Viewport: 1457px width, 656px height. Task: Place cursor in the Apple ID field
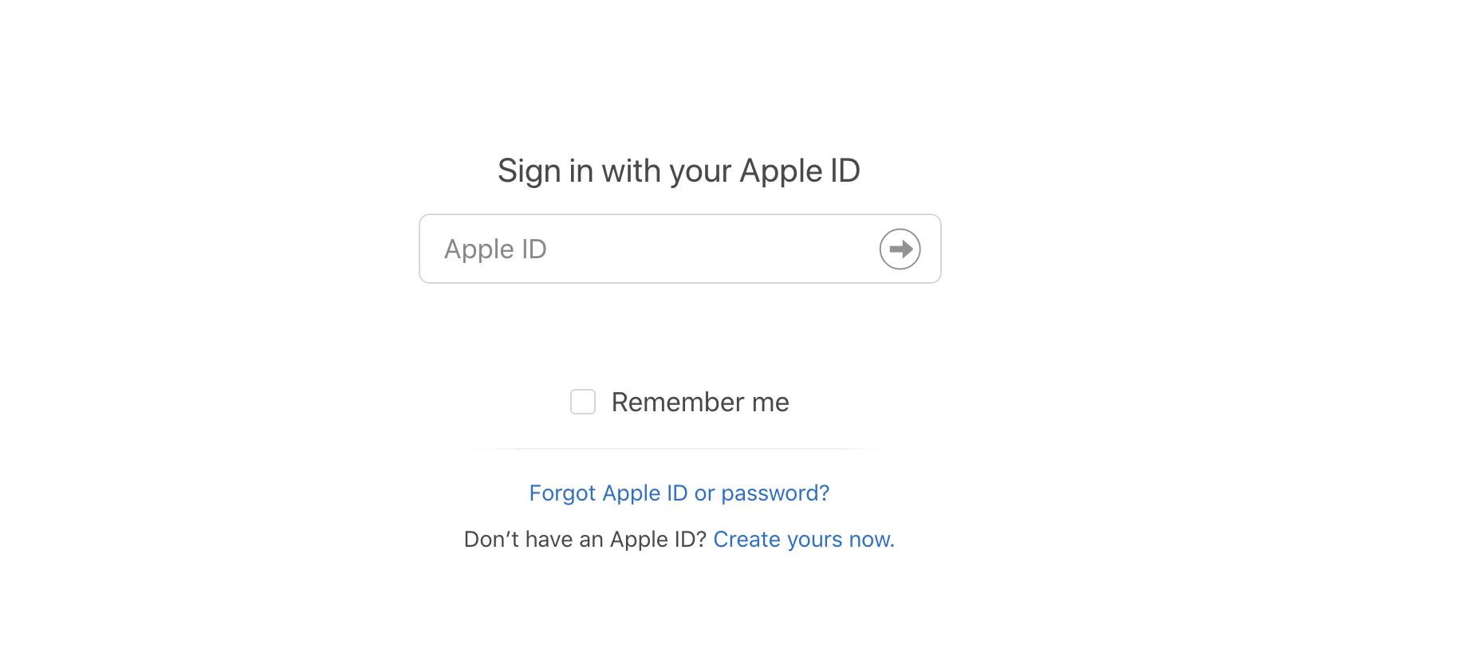point(638,249)
